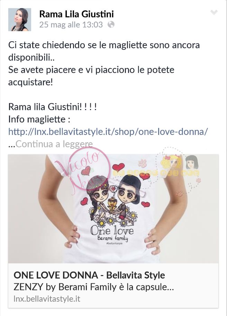Open Rama Lila Giustini's profile picture
This screenshot has height=316, width=227.
[20, 19]
